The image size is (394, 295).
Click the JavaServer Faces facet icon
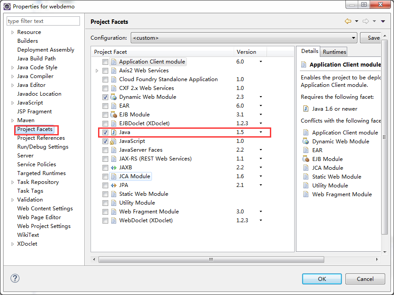pos(114,150)
